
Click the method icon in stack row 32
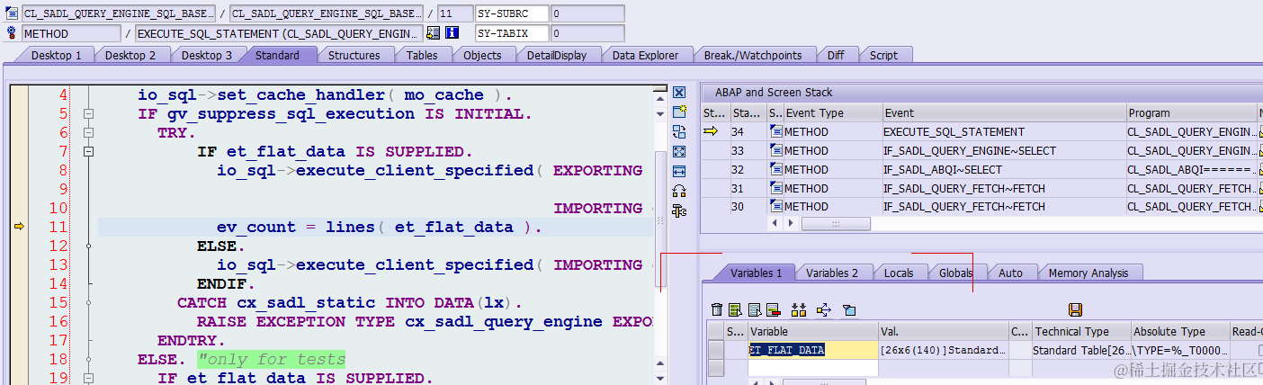775,169
